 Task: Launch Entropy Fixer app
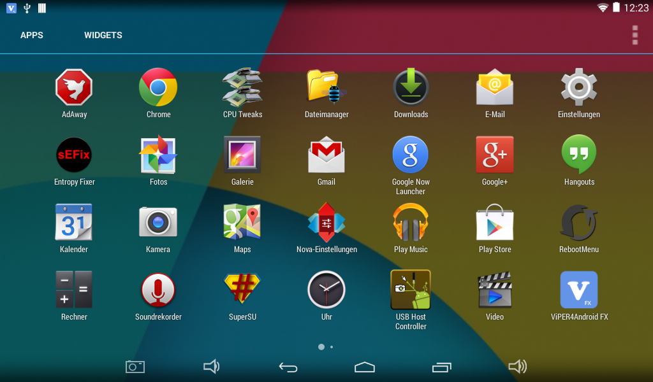pos(74,155)
